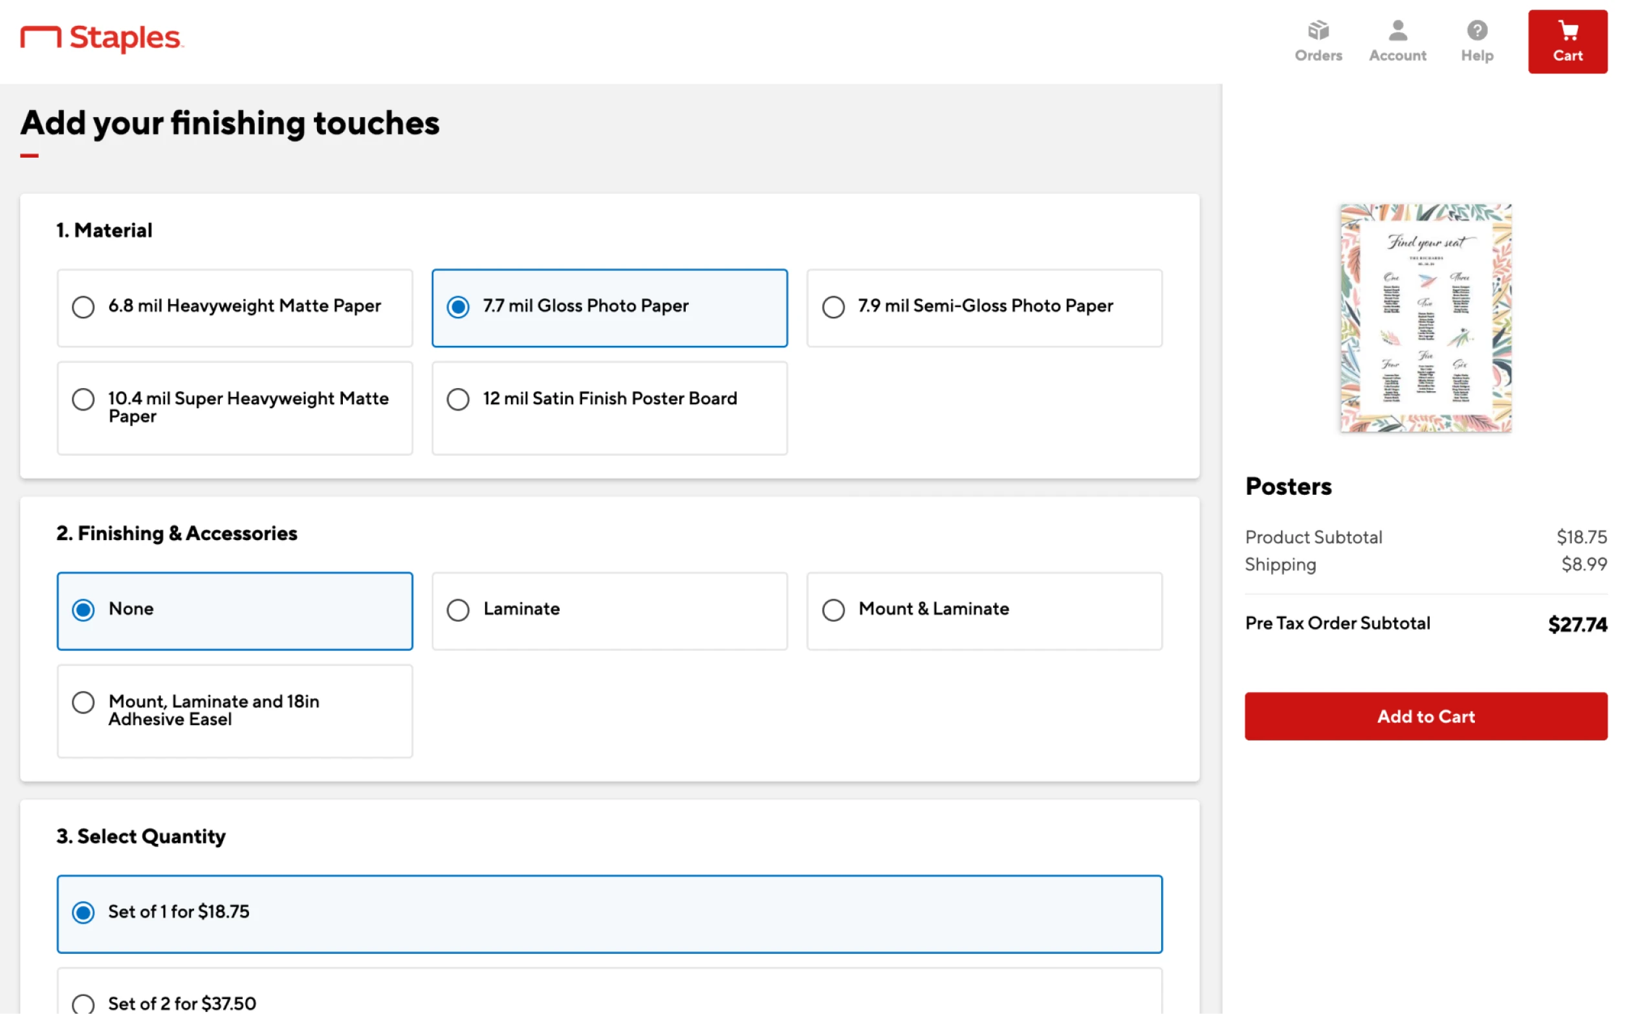Choose Set of 2 for $37.50

pyautogui.click(x=83, y=1003)
